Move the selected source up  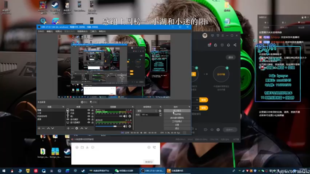[x=82, y=128]
